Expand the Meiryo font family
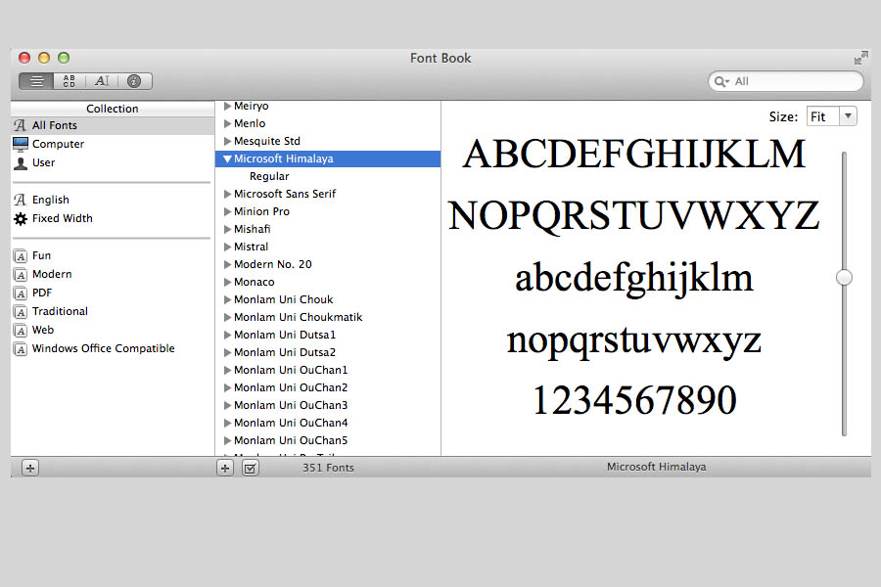The image size is (881, 587). click(x=227, y=106)
